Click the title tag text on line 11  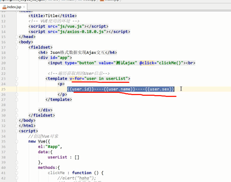[53, 16]
